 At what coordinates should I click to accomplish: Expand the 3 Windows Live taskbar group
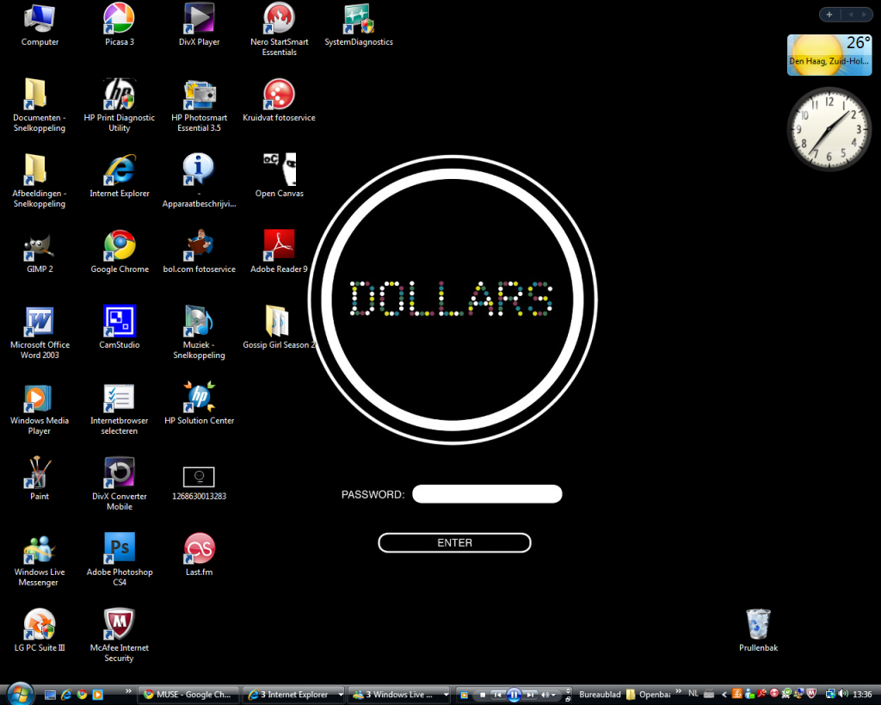(397, 694)
